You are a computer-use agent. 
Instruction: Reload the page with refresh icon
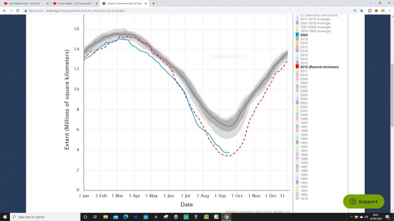18,10
